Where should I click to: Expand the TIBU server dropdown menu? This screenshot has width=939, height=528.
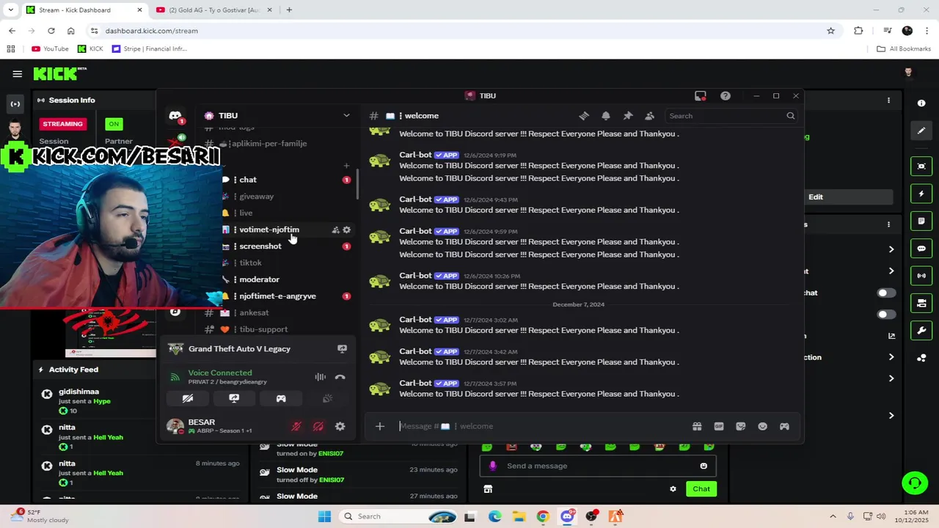point(346,116)
